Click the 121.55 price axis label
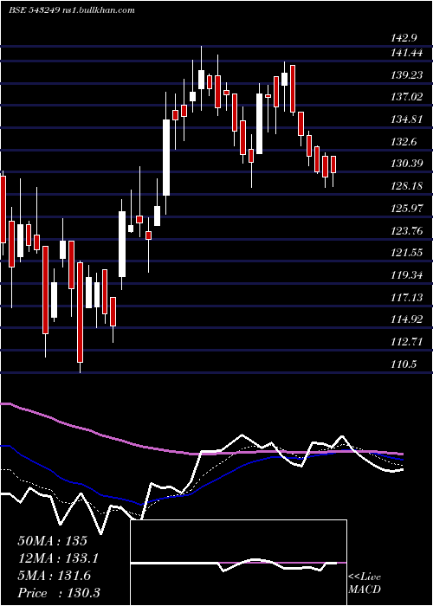 407,253
